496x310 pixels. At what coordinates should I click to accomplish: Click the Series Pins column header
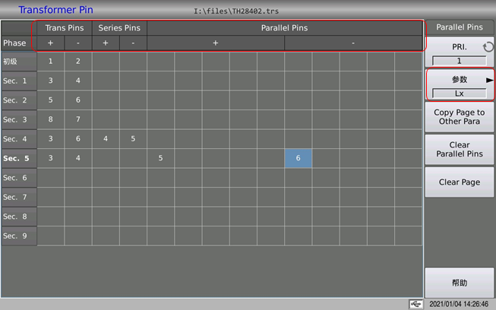tap(119, 28)
